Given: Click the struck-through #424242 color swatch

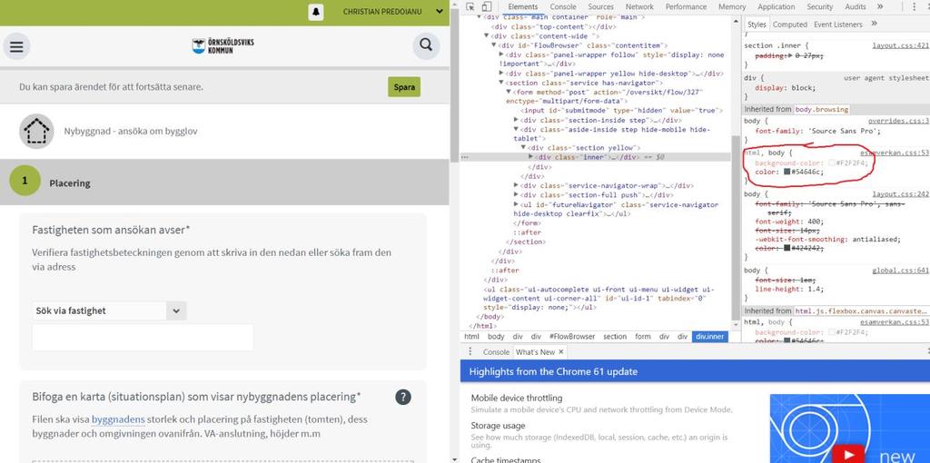Looking at the screenshot, I should [787, 248].
